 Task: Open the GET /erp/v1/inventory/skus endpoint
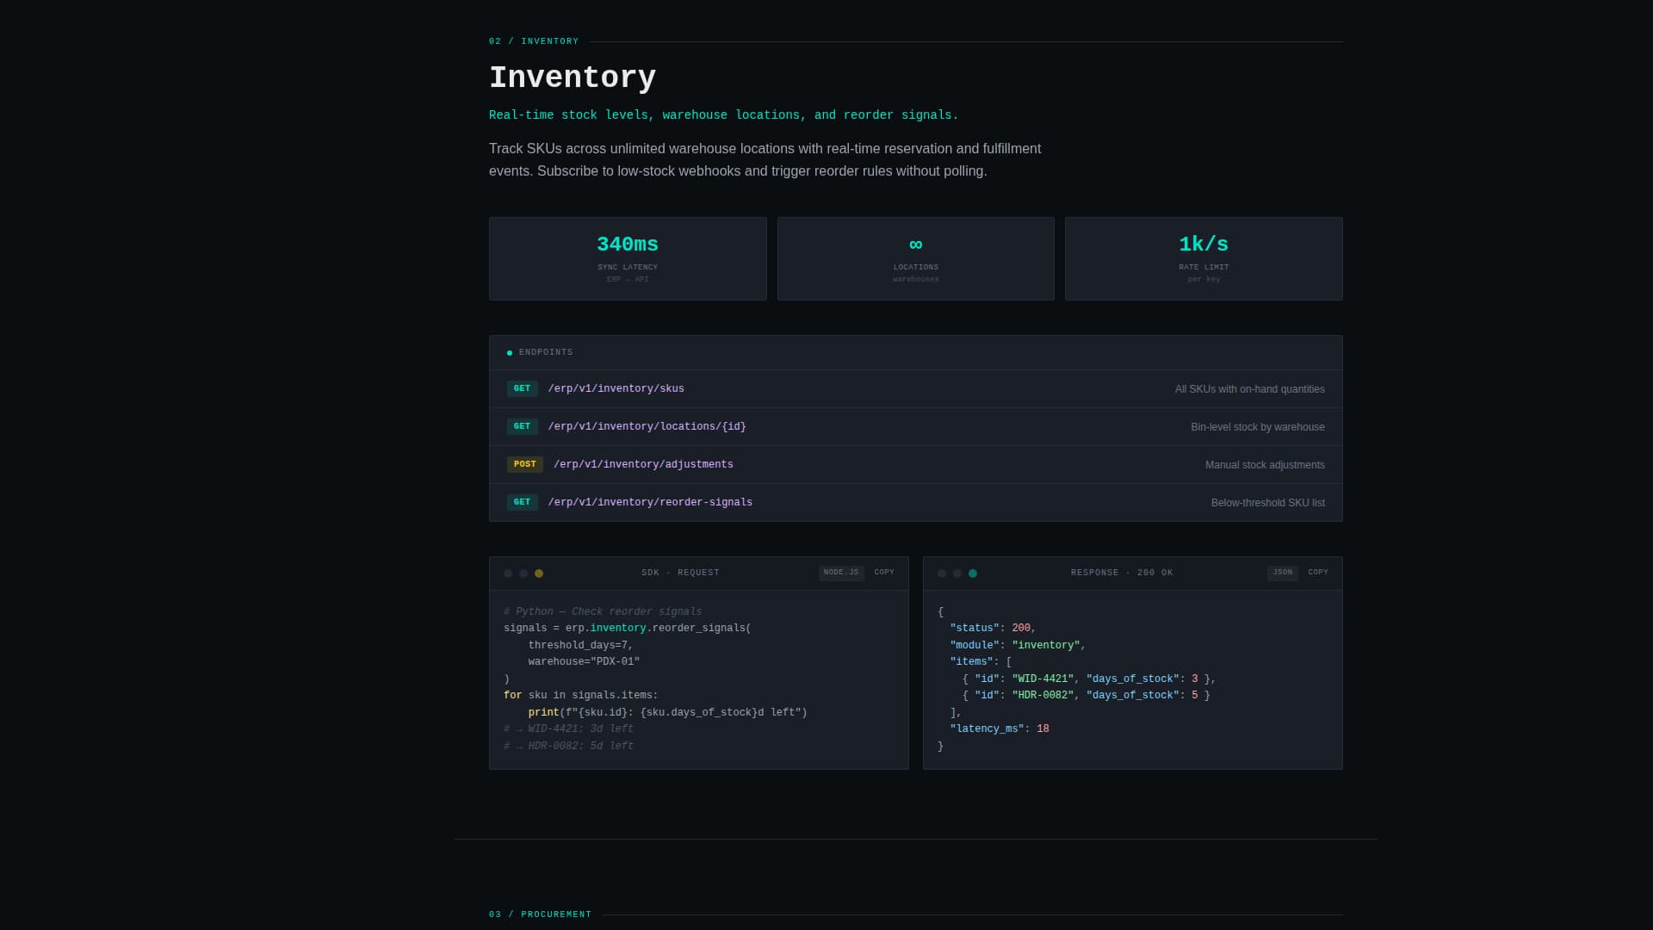(x=915, y=389)
